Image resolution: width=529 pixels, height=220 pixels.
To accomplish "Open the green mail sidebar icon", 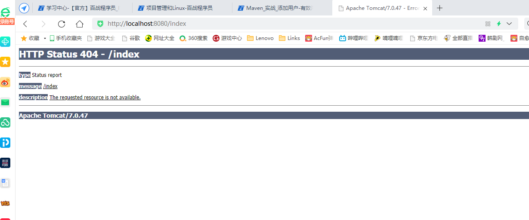I will point(6,102).
